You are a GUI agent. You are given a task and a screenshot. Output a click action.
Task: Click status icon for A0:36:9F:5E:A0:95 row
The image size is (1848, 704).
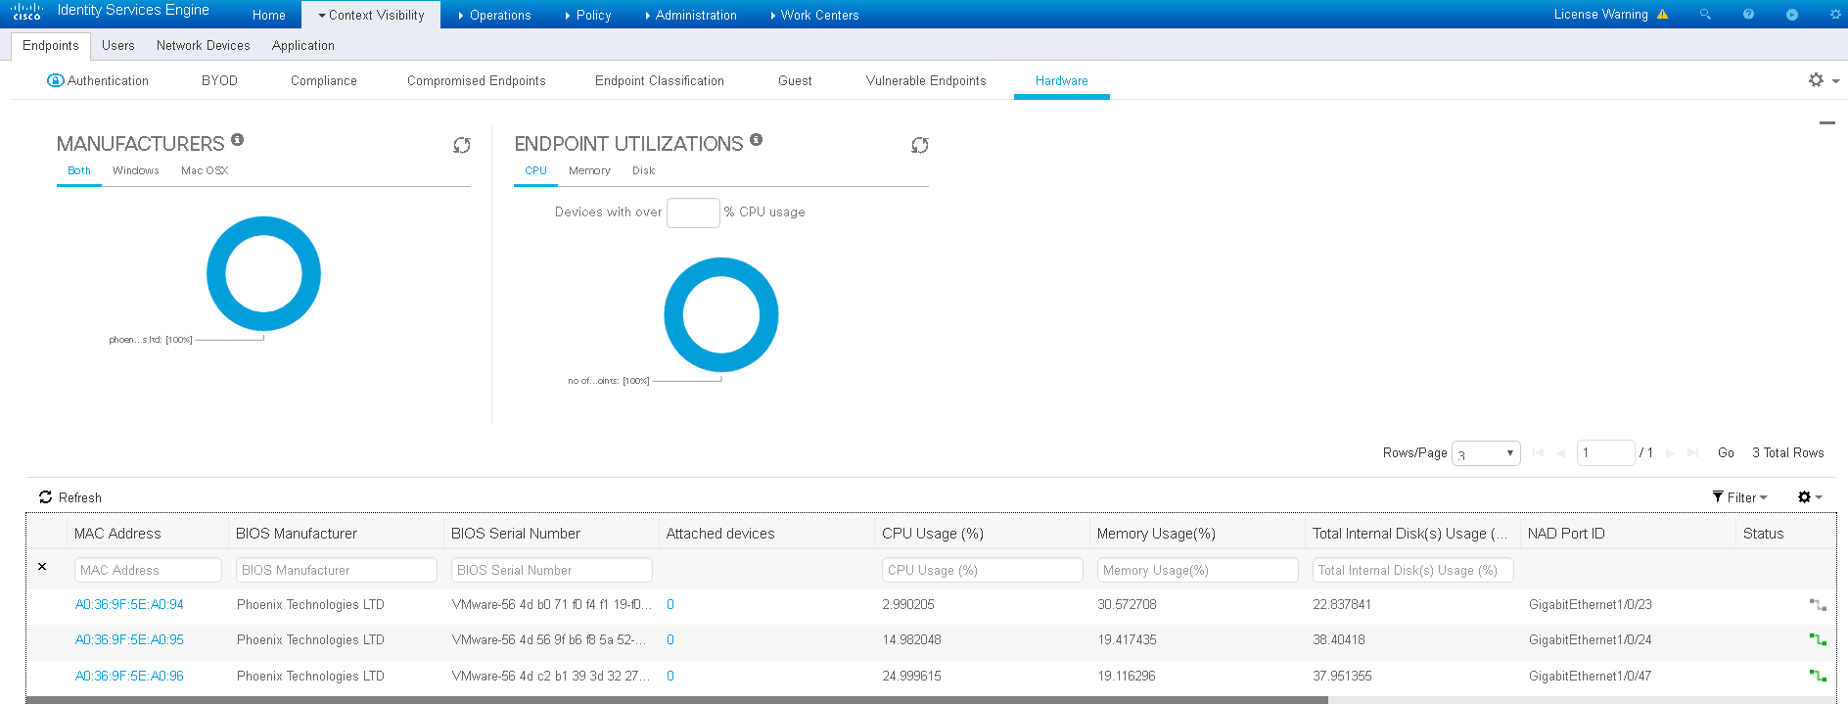pos(1818,640)
